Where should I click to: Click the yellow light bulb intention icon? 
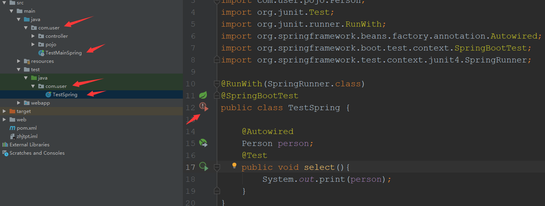(x=234, y=166)
